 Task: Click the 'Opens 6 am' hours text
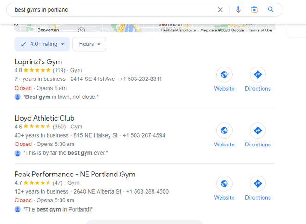point(51,88)
